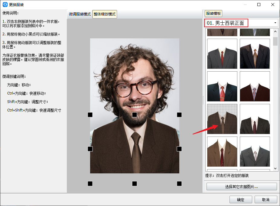Screen dimensions: 280x206
Task: Grab the top-center resize handle on clothing
Action: click(135, 115)
